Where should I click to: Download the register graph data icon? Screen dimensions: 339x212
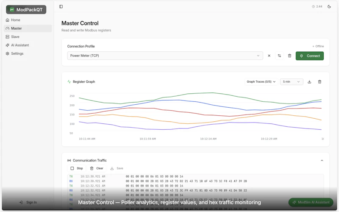[309, 82]
